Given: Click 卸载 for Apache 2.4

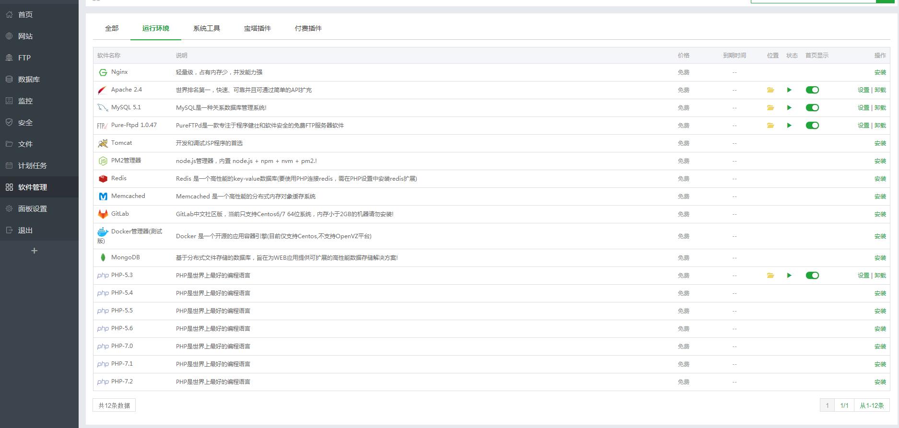Looking at the screenshot, I should tap(880, 90).
